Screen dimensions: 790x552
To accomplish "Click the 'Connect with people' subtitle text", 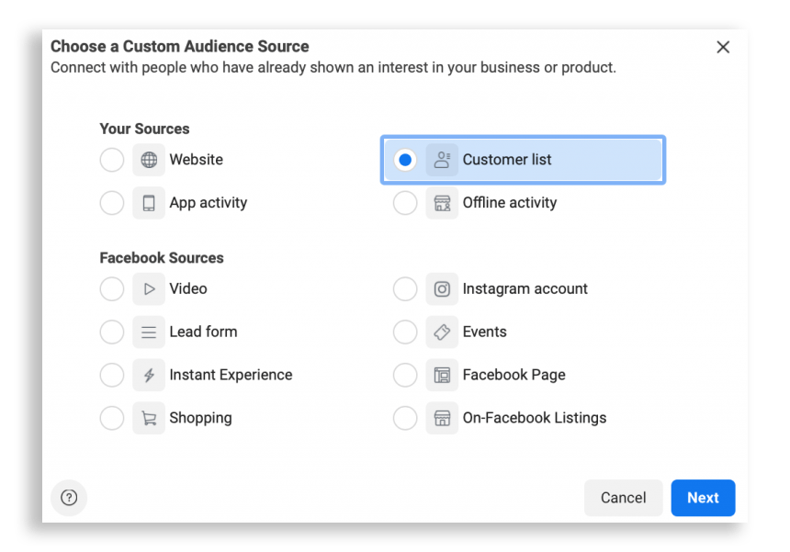I will 333,67.
